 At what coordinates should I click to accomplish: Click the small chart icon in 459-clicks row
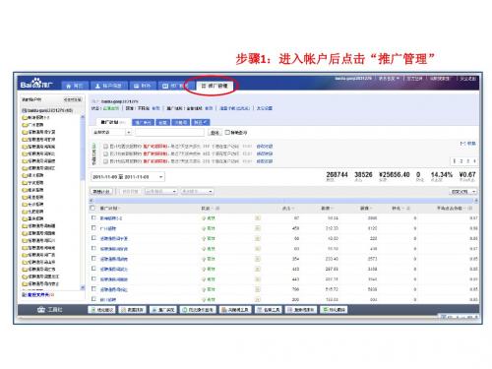[258, 228]
